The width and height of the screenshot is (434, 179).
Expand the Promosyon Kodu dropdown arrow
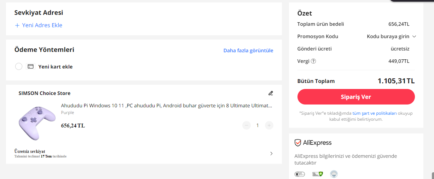[x=414, y=36]
